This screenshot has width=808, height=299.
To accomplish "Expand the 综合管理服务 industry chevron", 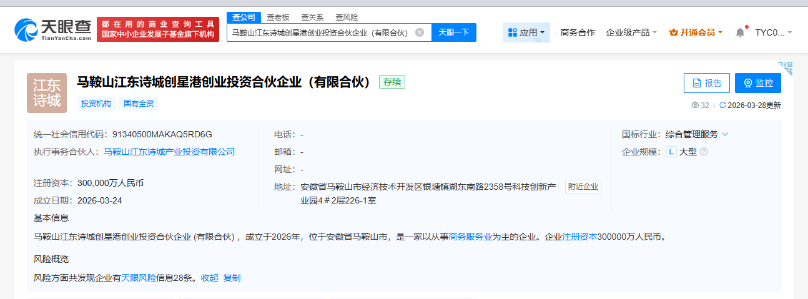I will tap(725, 134).
